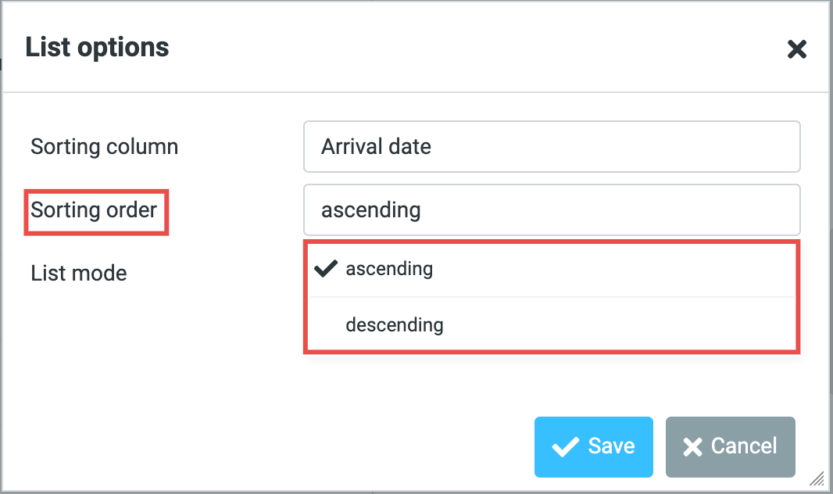833x494 pixels.
Task: Save the list options
Action: [x=593, y=446]
